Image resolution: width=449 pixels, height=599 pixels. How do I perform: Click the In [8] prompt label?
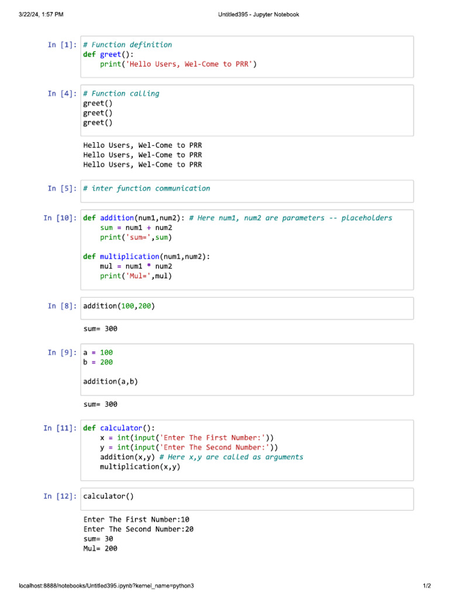click(62, 306)
